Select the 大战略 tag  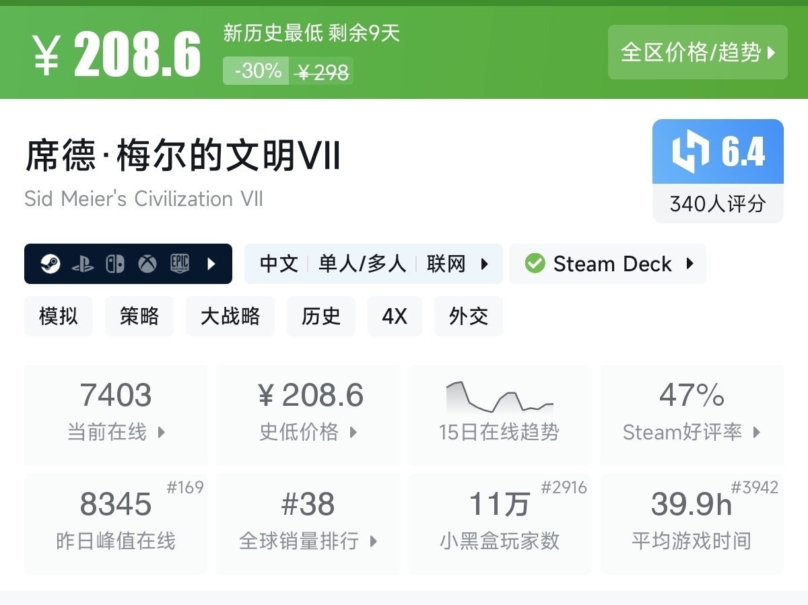tap(230, 316)
